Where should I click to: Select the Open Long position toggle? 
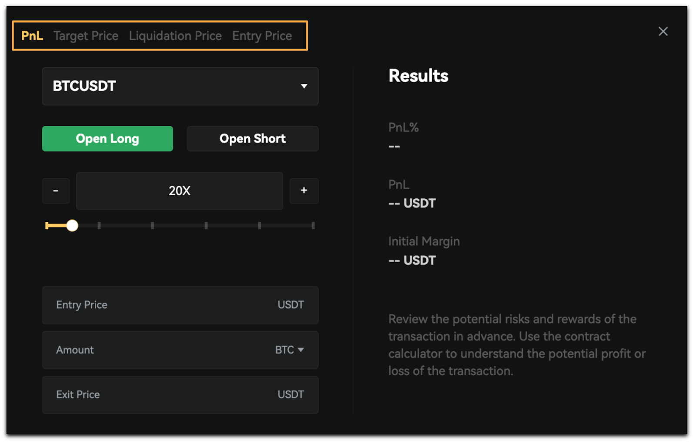(107, 139)
